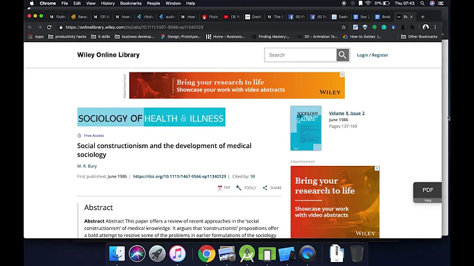This screenshot has width=474, height=266.
Task: Open the Window menu
Action: (x=173, y=3)
